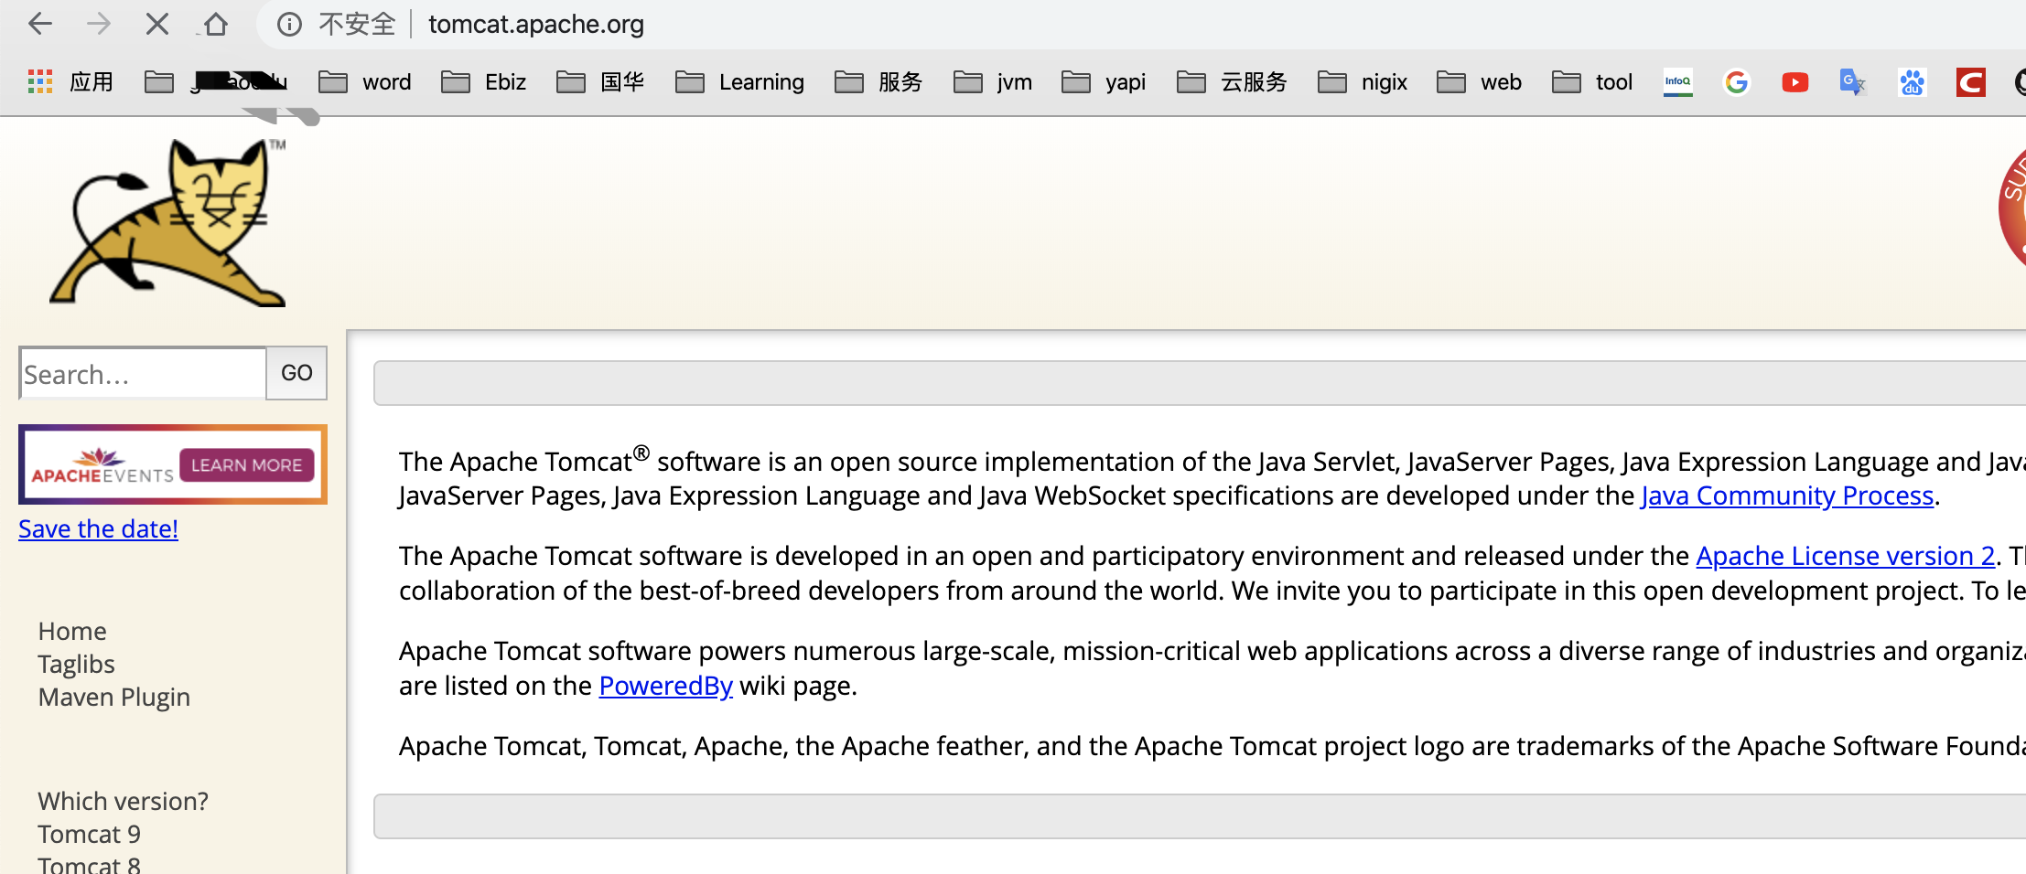Open the Google bookmark icon
The height and width of the screenshot is (874, 2026).
pos(1737,82)
